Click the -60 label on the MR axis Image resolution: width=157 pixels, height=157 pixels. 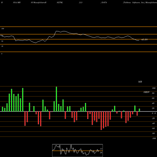153,128
